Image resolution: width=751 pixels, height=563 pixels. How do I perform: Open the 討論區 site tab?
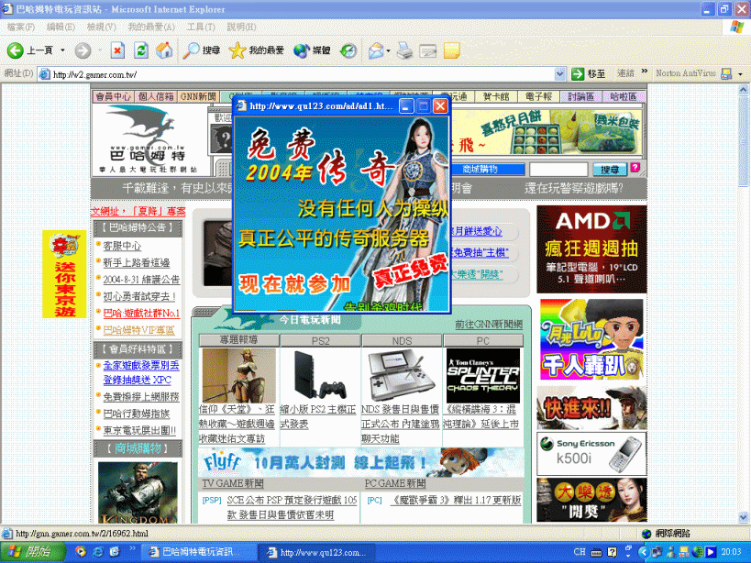581,96
